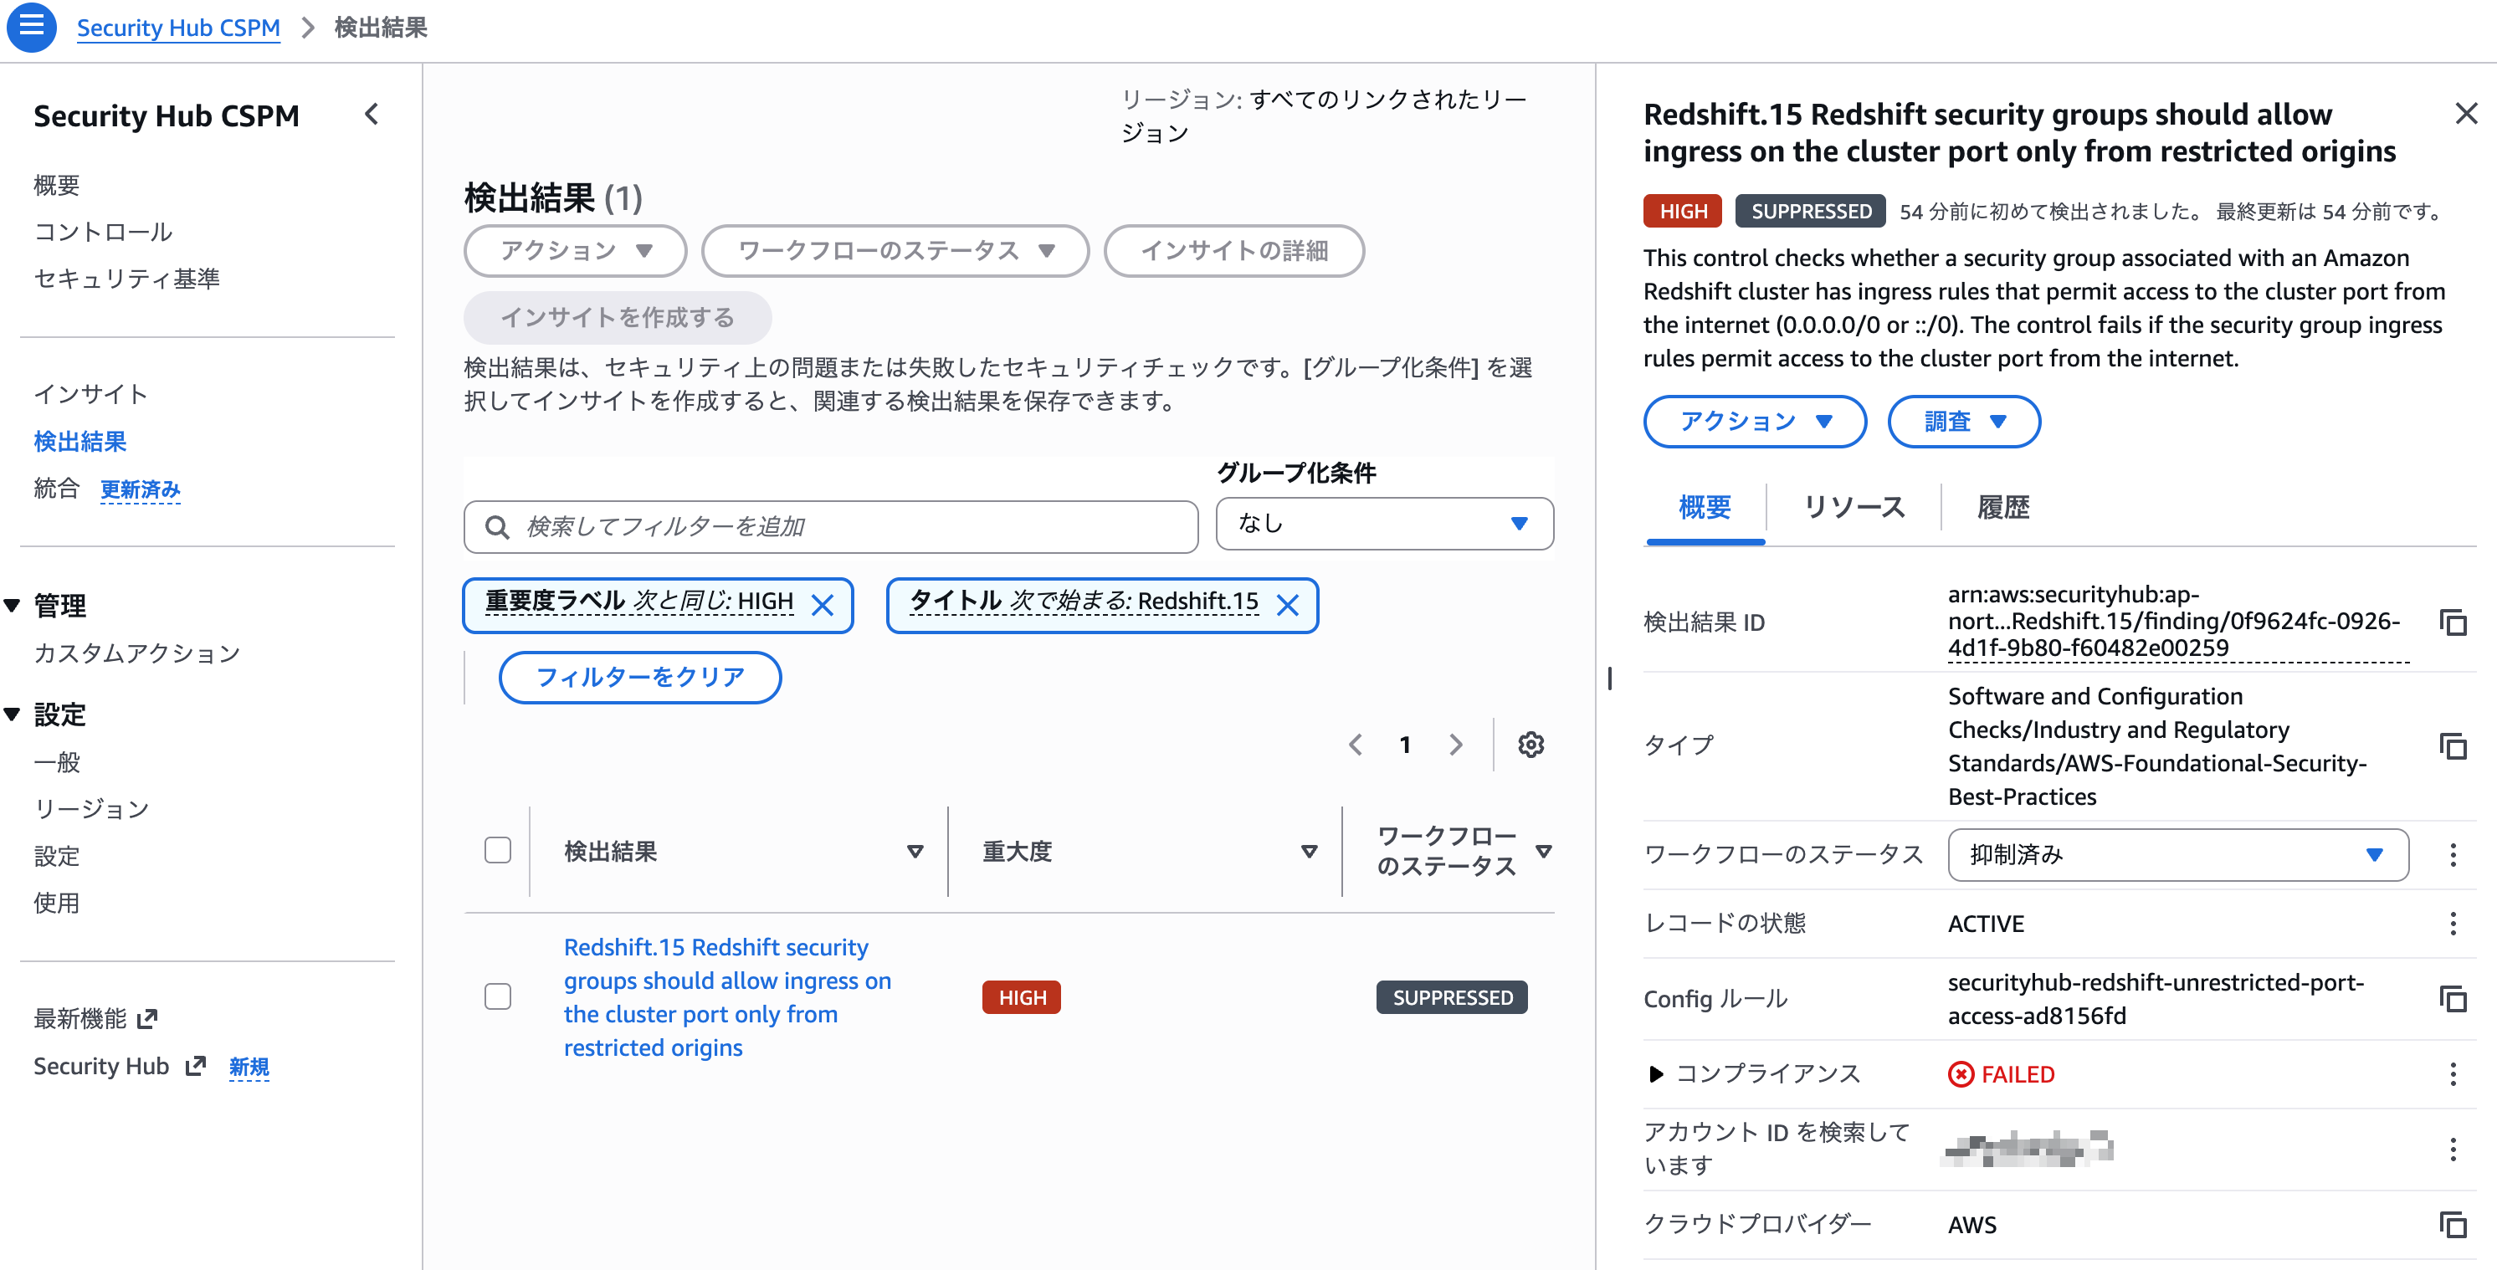Open the アクション dropdown in details panel
Viewport: 2497px width, 1270px height.
pyautogui.click(x=1755, y=422)
